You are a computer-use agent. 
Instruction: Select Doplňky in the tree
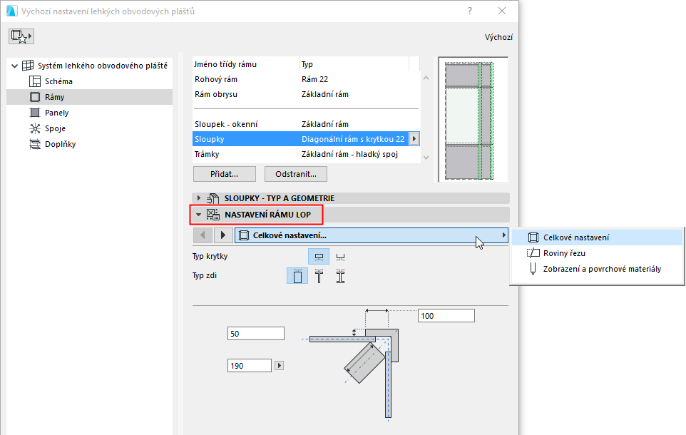[61, 145]
